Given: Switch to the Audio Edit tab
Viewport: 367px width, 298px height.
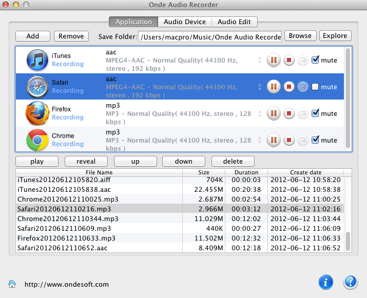Looking at the screenshot, I should [x=234, y=22].
